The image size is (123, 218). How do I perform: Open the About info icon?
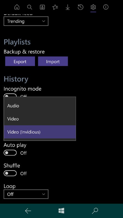pos(106,7)
